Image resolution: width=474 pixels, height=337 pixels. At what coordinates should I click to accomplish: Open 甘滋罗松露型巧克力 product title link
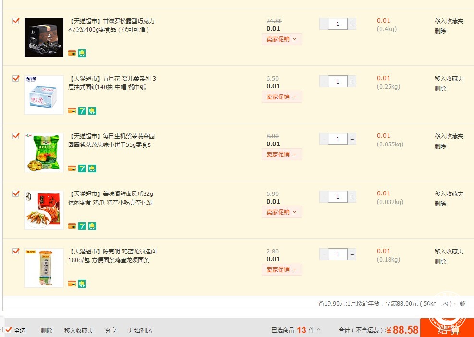coord(111,25)
